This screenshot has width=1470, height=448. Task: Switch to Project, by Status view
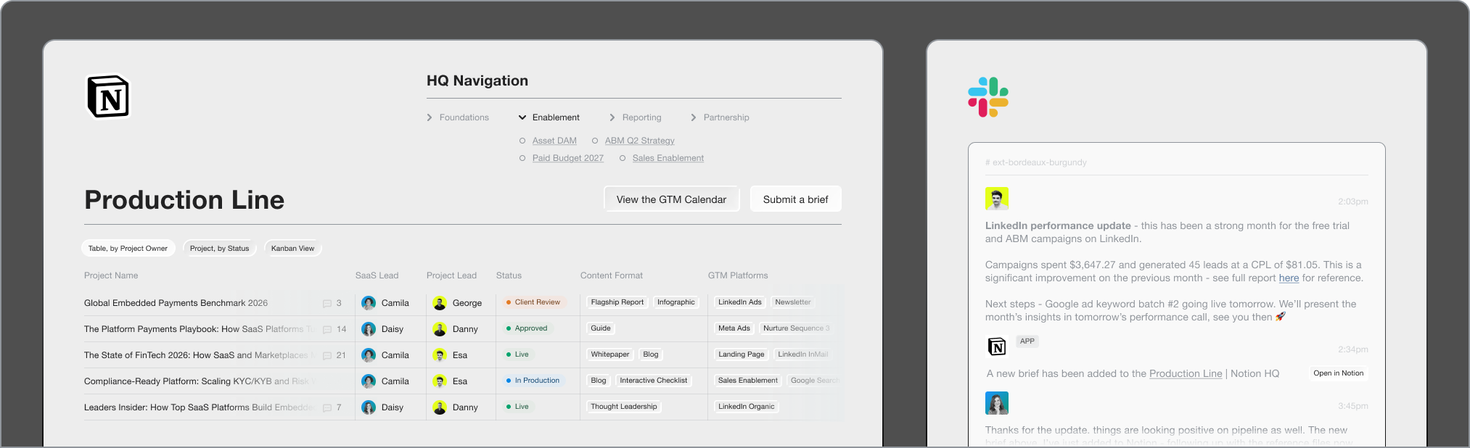(x=219, y=248)
